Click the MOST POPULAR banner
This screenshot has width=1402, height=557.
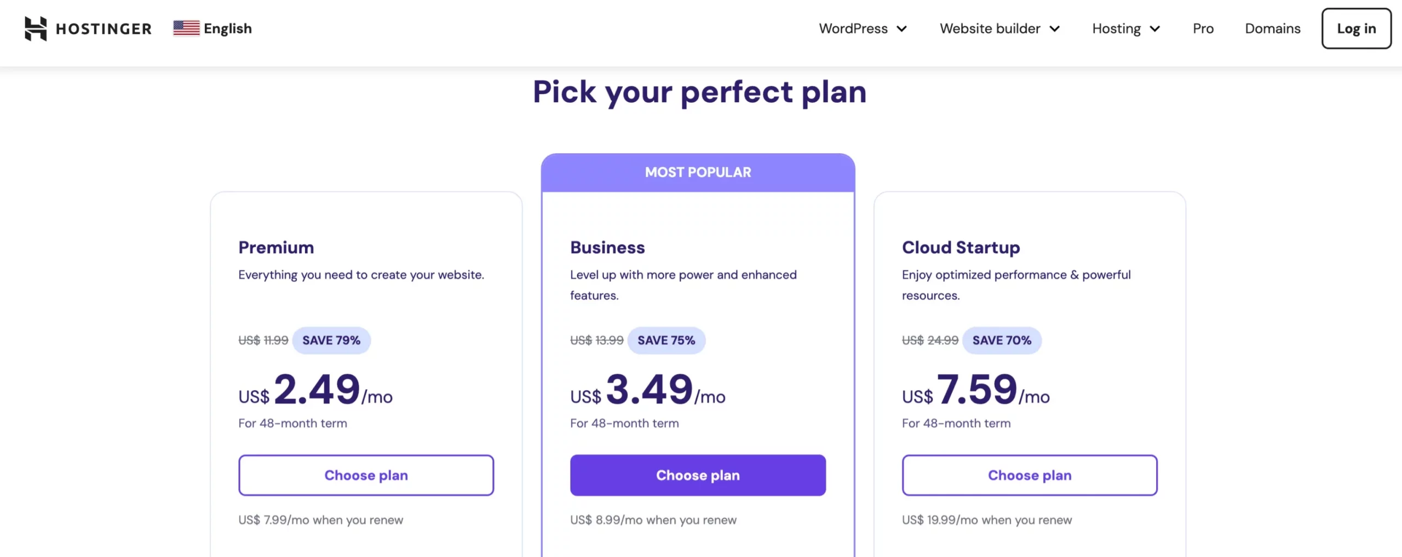pyautogui.click(x=698, y=172)
